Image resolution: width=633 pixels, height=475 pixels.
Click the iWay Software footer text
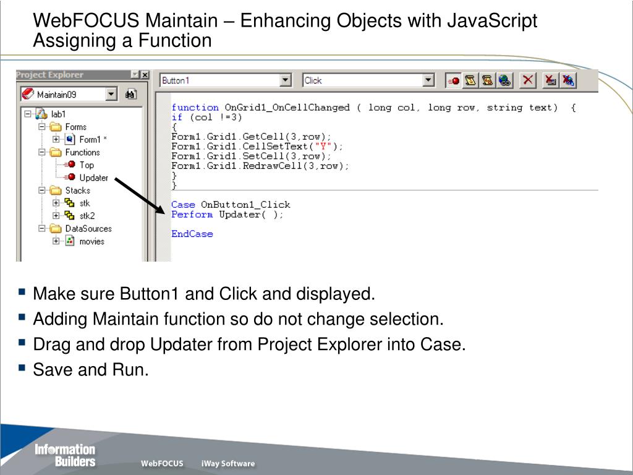pos(228,463)
